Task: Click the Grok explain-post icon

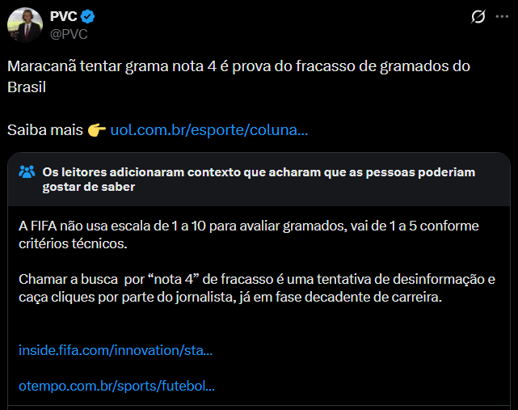Action: [478, 16]
